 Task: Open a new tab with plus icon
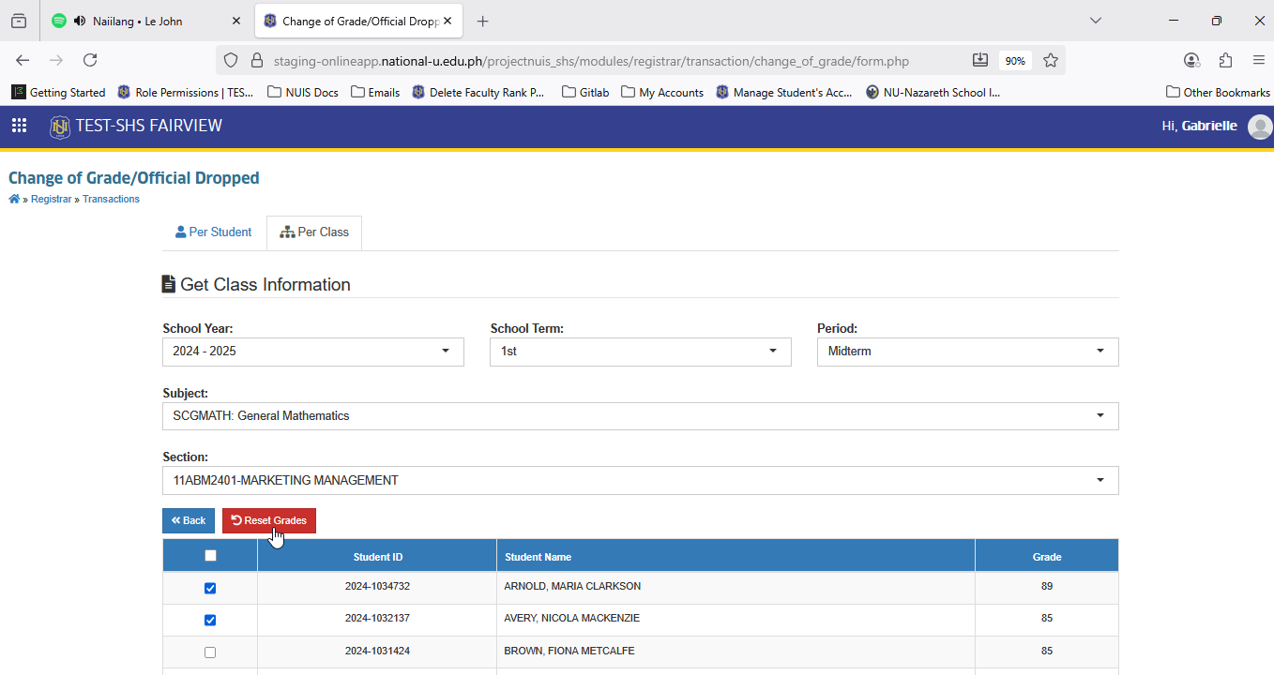click(482, 21)
